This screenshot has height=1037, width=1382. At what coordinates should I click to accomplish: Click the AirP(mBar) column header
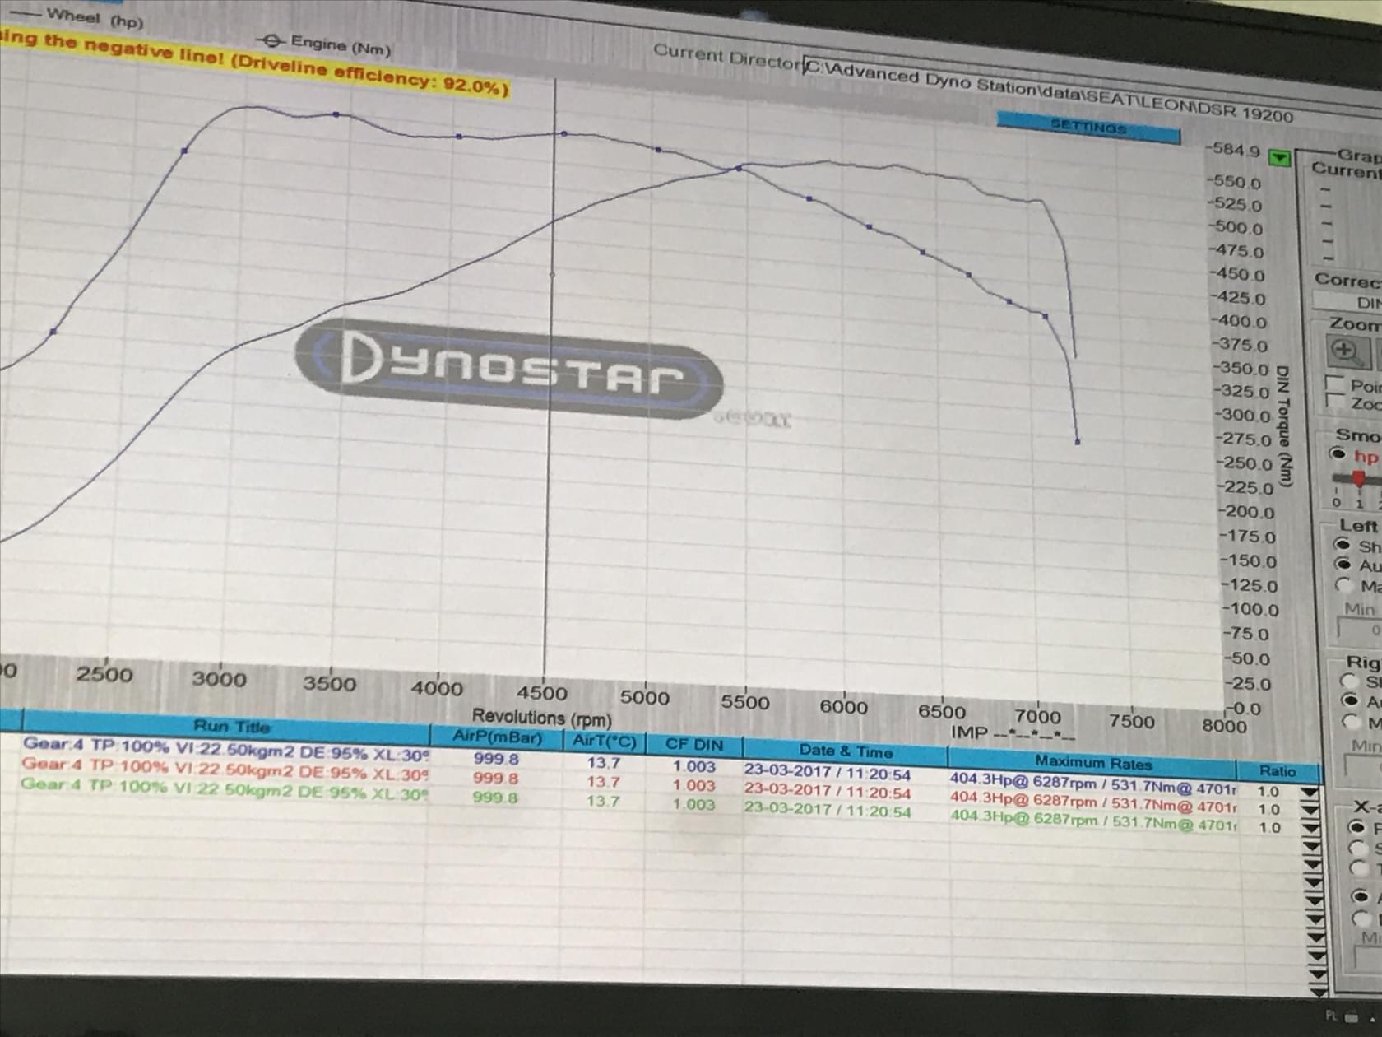(x=497, y=736)
